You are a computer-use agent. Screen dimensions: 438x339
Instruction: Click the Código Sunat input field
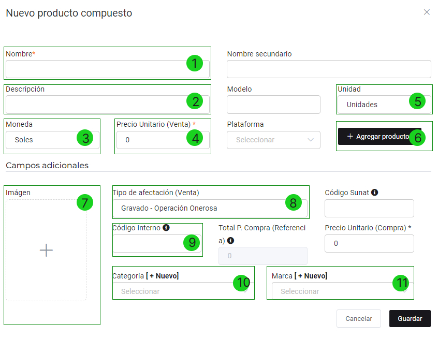pos(369,208)
